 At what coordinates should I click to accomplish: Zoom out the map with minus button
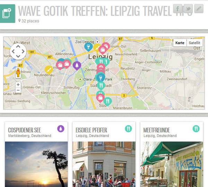tap(18, 90)
